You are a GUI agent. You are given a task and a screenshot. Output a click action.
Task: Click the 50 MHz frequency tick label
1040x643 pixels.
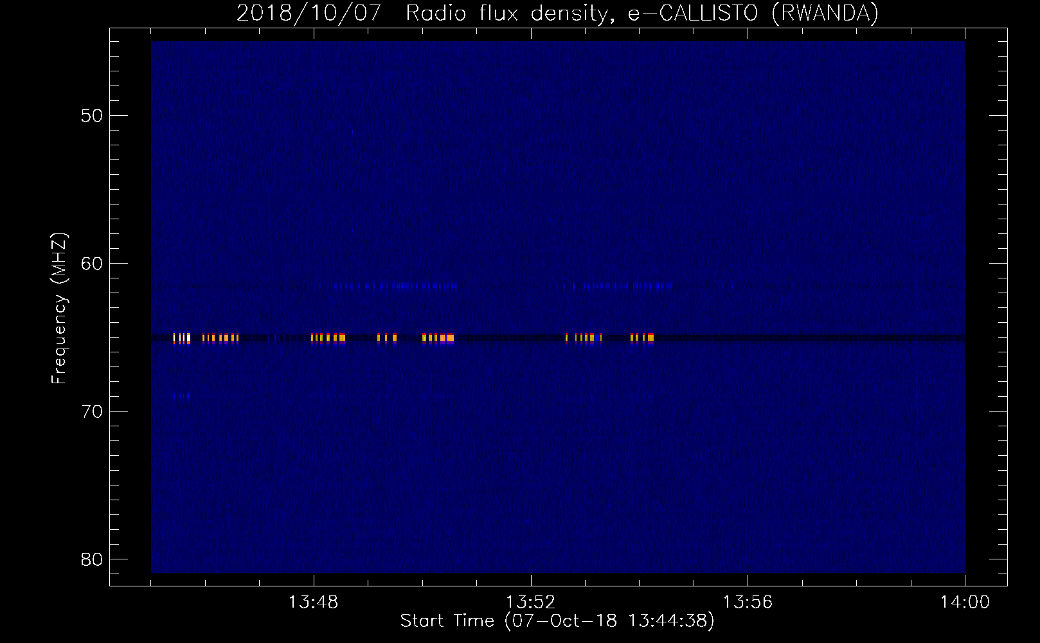92,116
